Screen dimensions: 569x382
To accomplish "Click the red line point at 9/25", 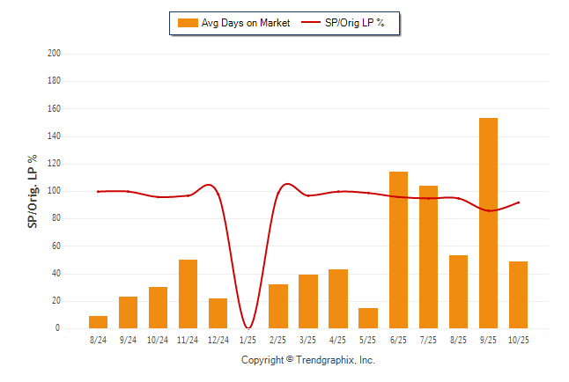I will click(x=488, y=211).
